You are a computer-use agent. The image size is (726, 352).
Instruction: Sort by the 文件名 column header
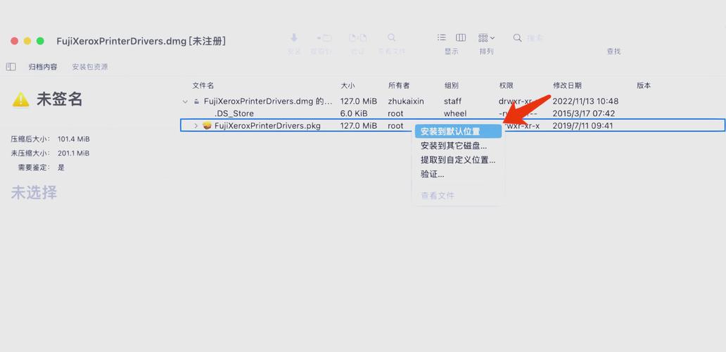coord(203,86)
